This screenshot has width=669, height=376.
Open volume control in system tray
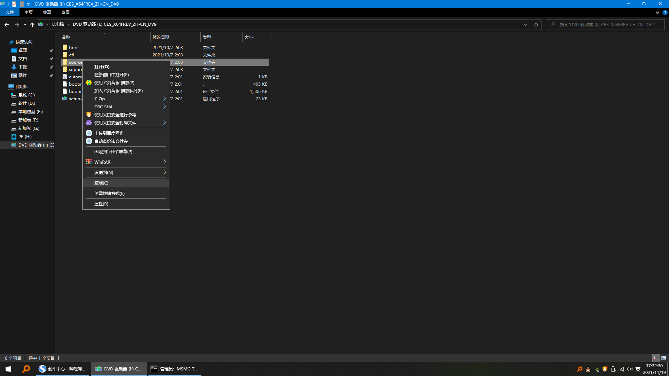pos(630,369)
